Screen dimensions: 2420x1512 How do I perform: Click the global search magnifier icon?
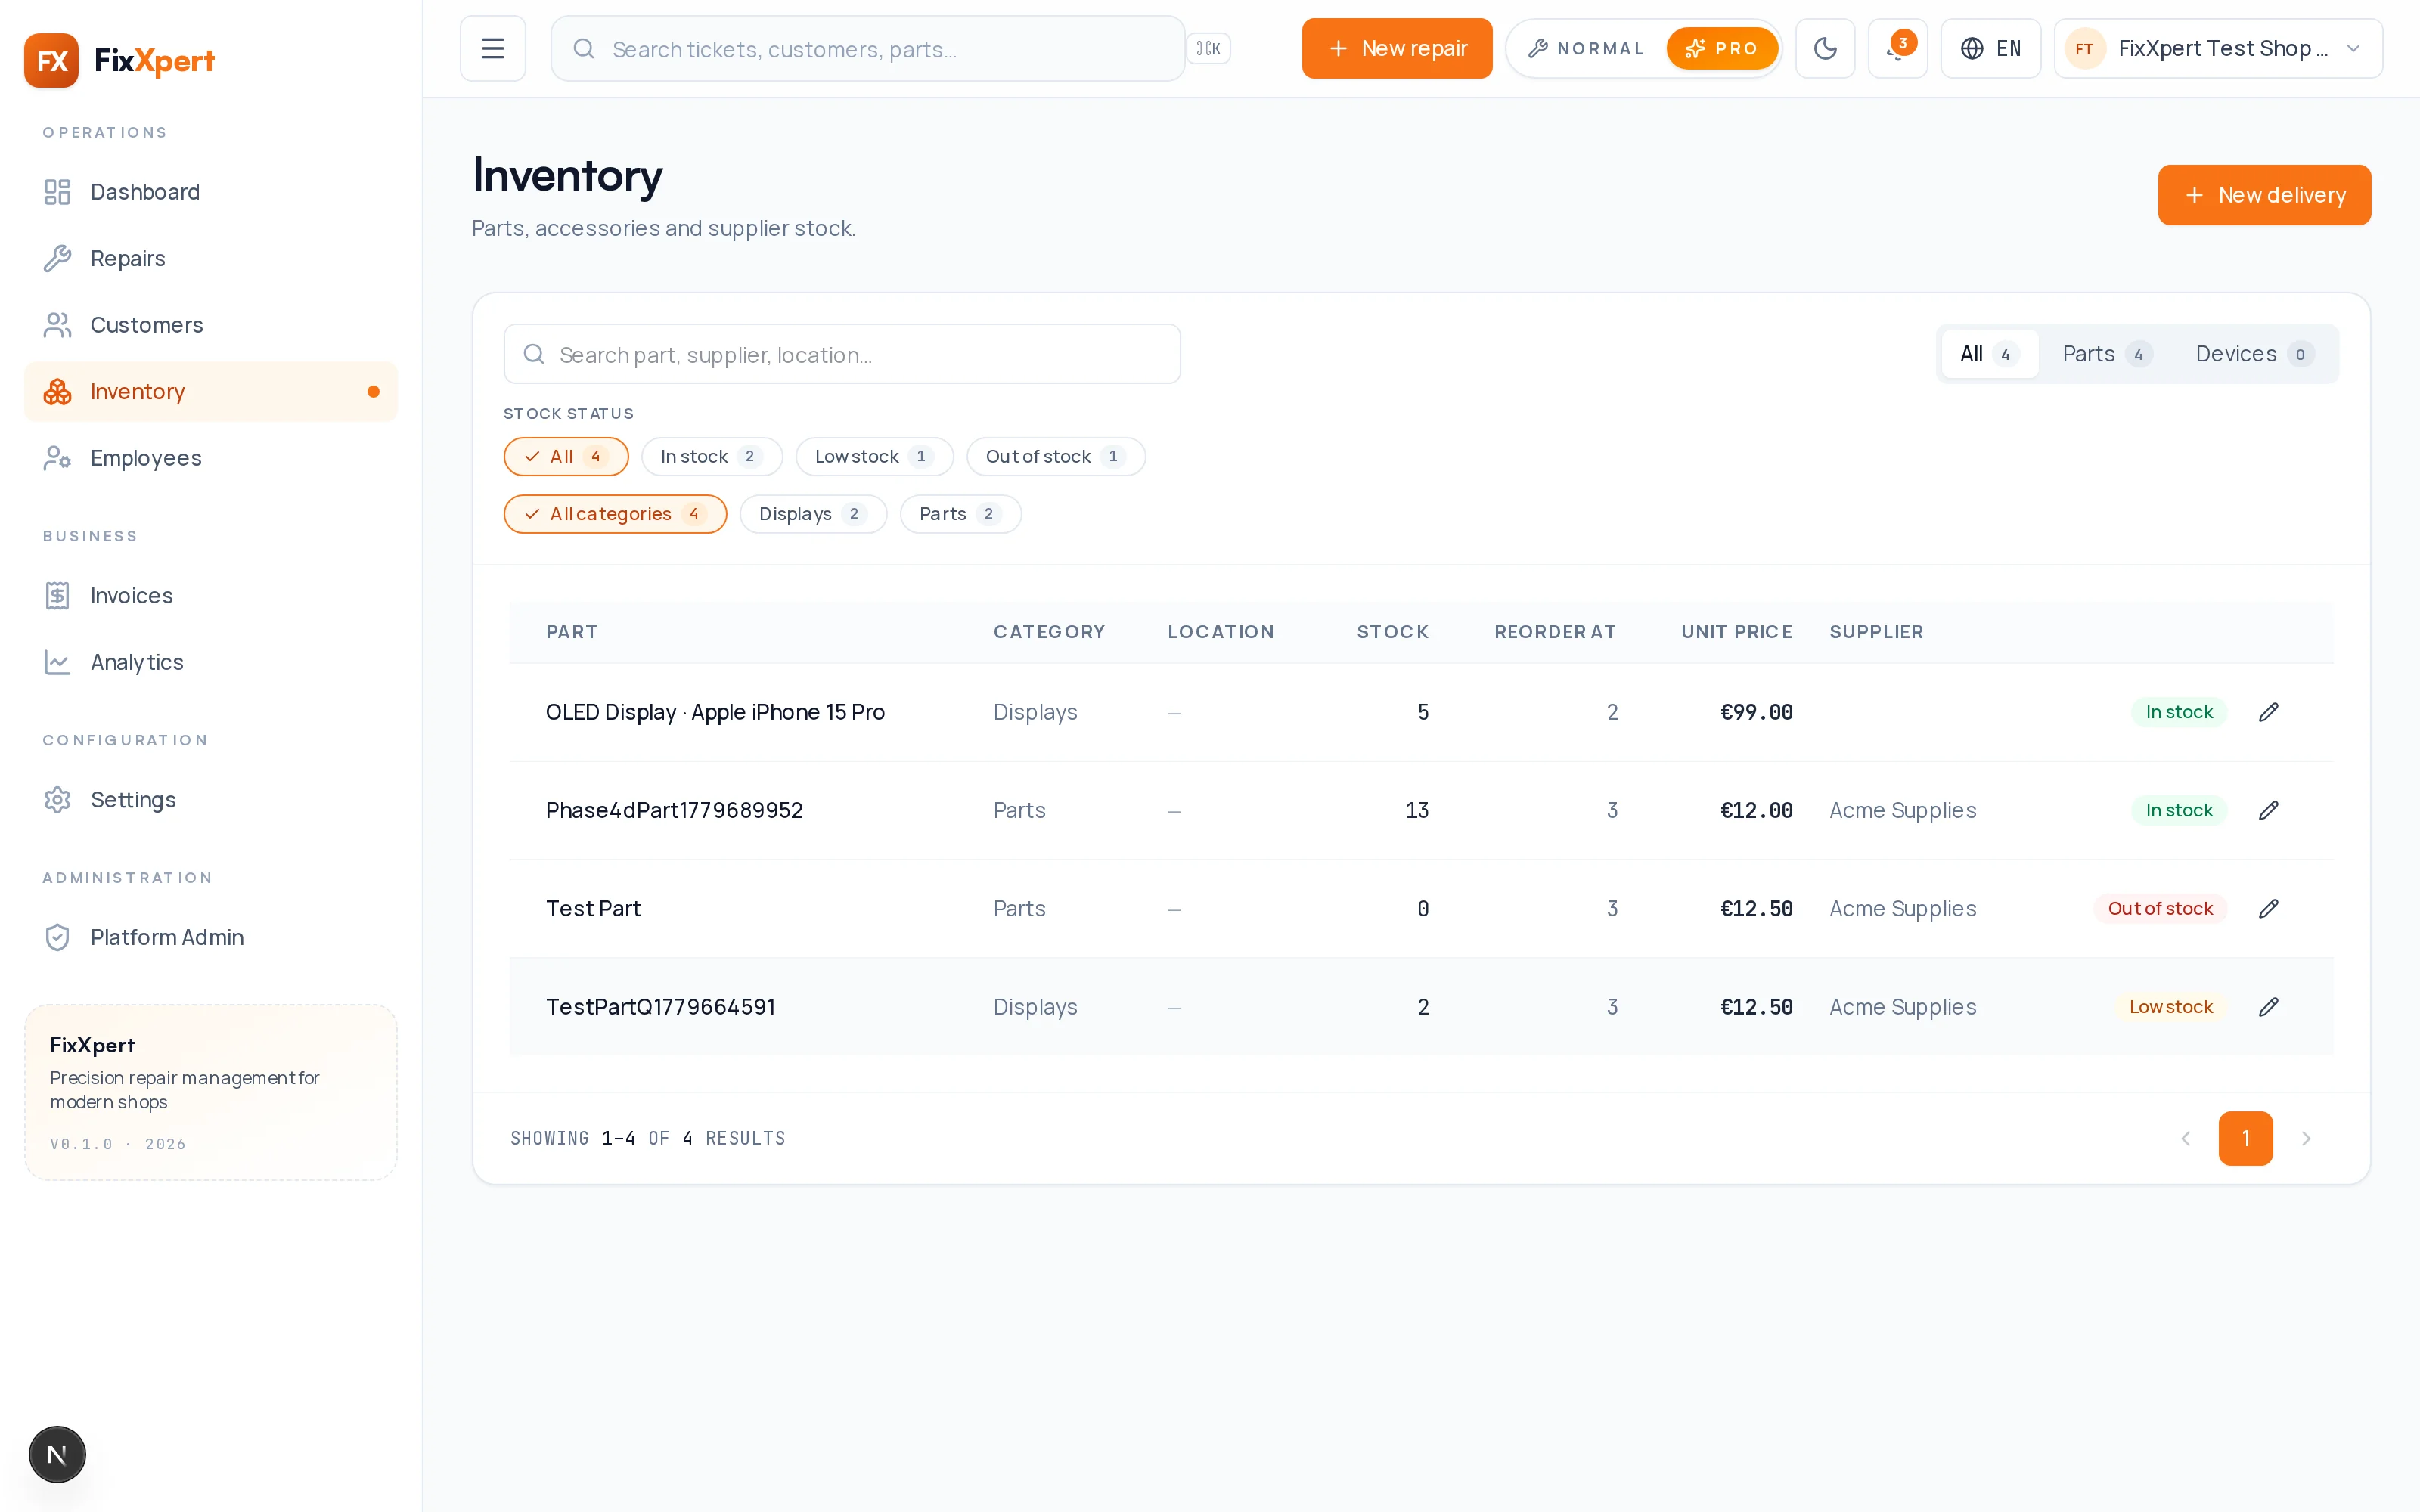(x=584, y=48)
